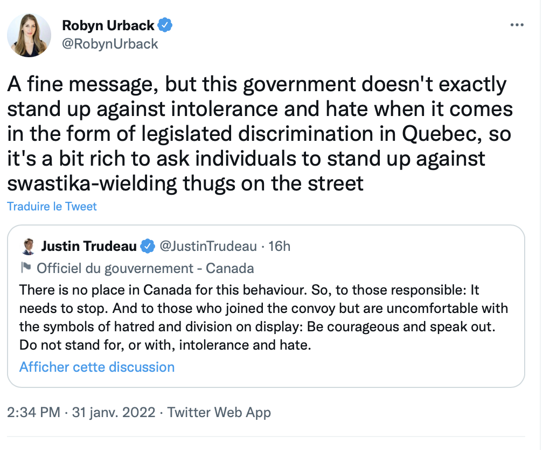The image size is (543, 450).
Task: Click the quoted tweet card border area
Action: coord(266,306)
